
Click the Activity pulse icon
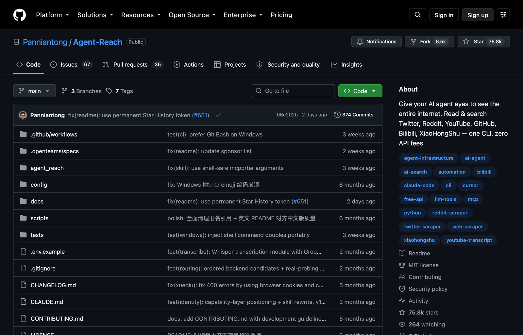pyautogui.click(x=402, y=301)
